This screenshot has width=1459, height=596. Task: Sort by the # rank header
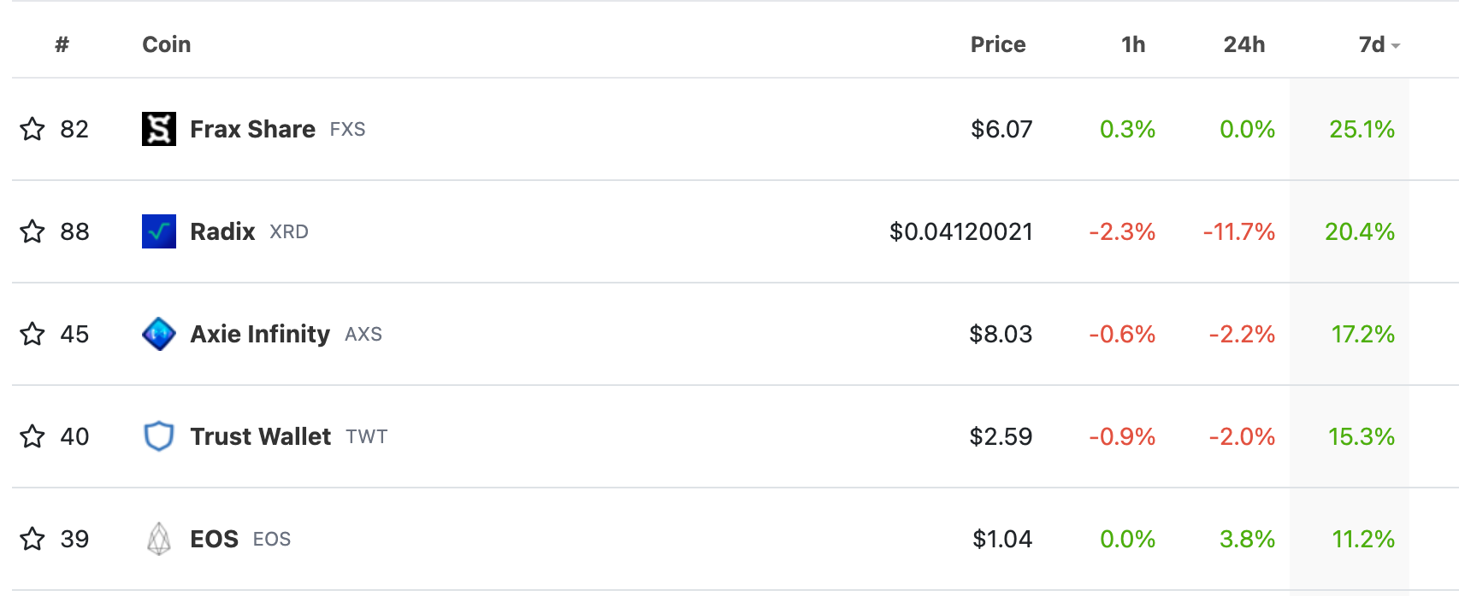[x=62, y=44]
